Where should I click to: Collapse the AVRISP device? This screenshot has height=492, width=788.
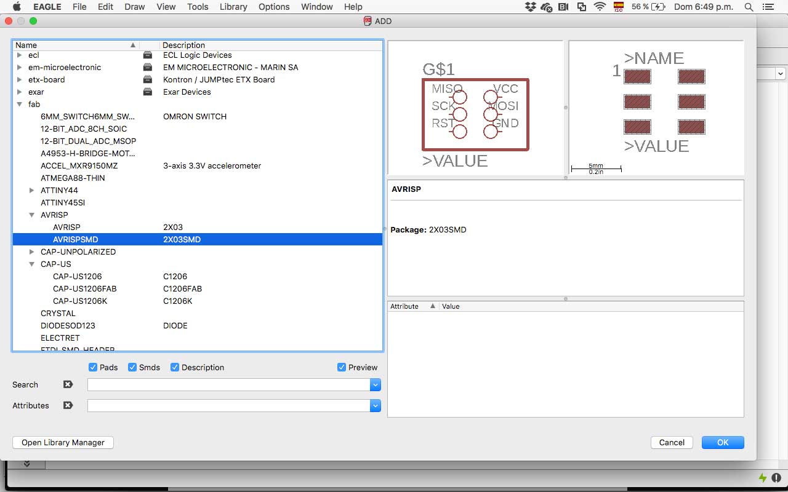[x=31, y=215]
